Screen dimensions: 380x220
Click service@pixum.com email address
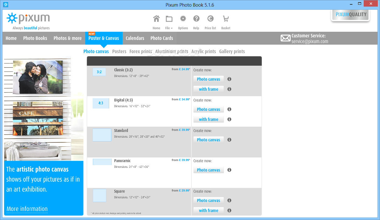310,41
